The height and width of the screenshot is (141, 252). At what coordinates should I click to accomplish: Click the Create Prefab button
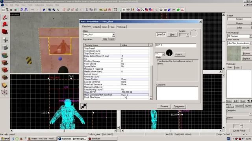click(x=239, y=130)
